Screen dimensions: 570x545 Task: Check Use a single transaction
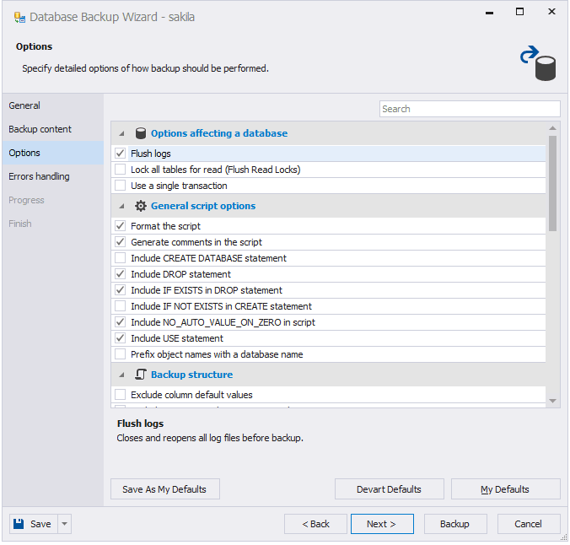point(121,186)
